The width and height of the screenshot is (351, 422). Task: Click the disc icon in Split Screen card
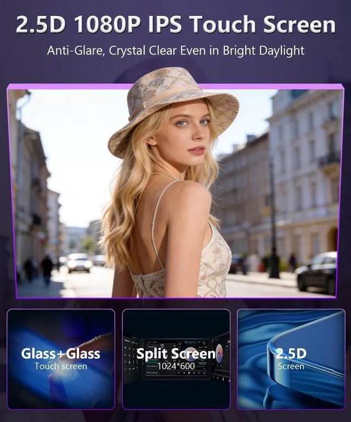[219, 353]
